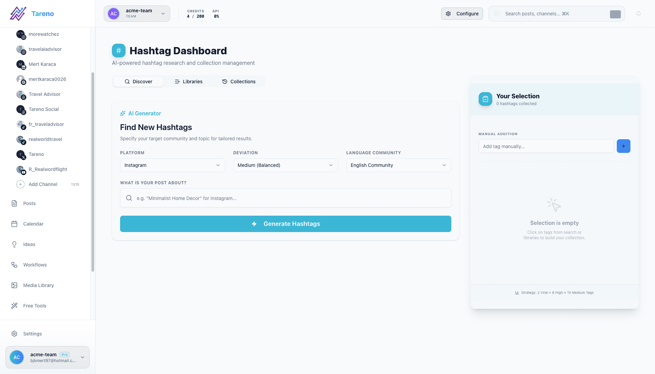The image size is (655, 374).
Task: Open Media Library icon
Action: (14, 285)
